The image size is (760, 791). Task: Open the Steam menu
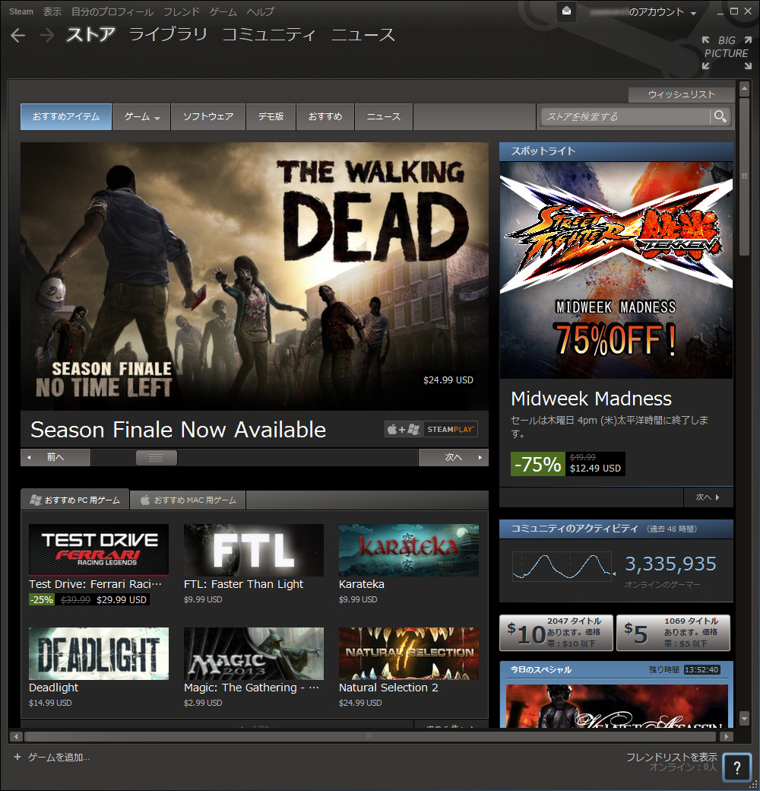(x=21, y=11)
